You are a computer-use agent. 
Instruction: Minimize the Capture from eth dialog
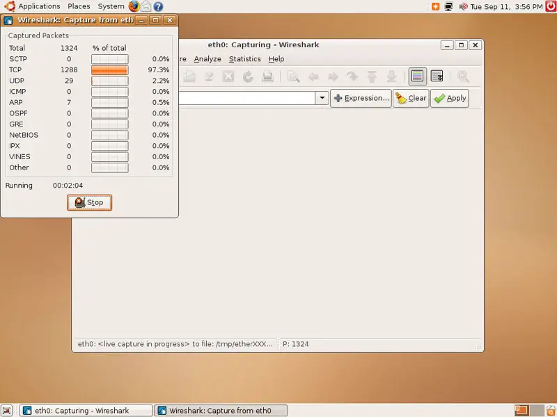pos(141,20)
